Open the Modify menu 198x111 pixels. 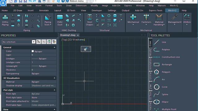tap(94, 6)
